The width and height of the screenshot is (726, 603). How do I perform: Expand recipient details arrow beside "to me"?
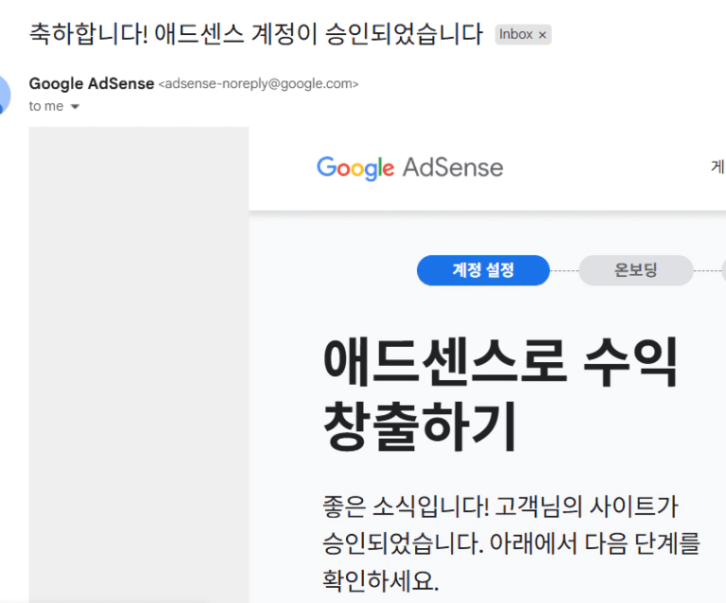(75, 107)
